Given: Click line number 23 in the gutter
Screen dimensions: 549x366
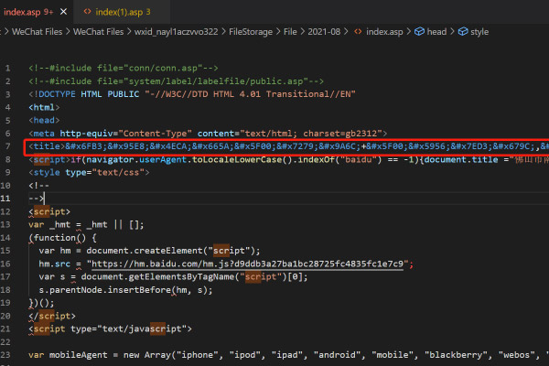Looking at the screenshot, I should point(7,354).
